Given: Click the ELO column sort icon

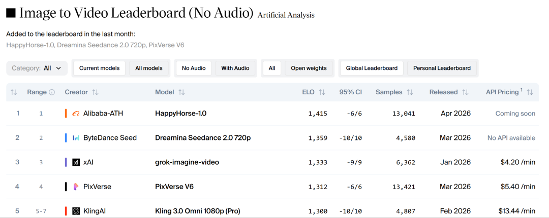Looking at the screenshot, I should (x=322, y=92).
